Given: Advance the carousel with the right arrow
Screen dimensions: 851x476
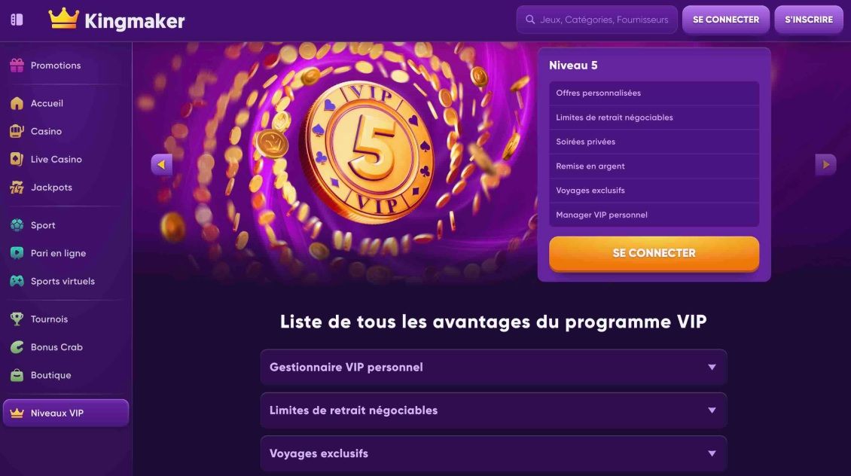Looking at the screenshot, I should tap(825, 164).
